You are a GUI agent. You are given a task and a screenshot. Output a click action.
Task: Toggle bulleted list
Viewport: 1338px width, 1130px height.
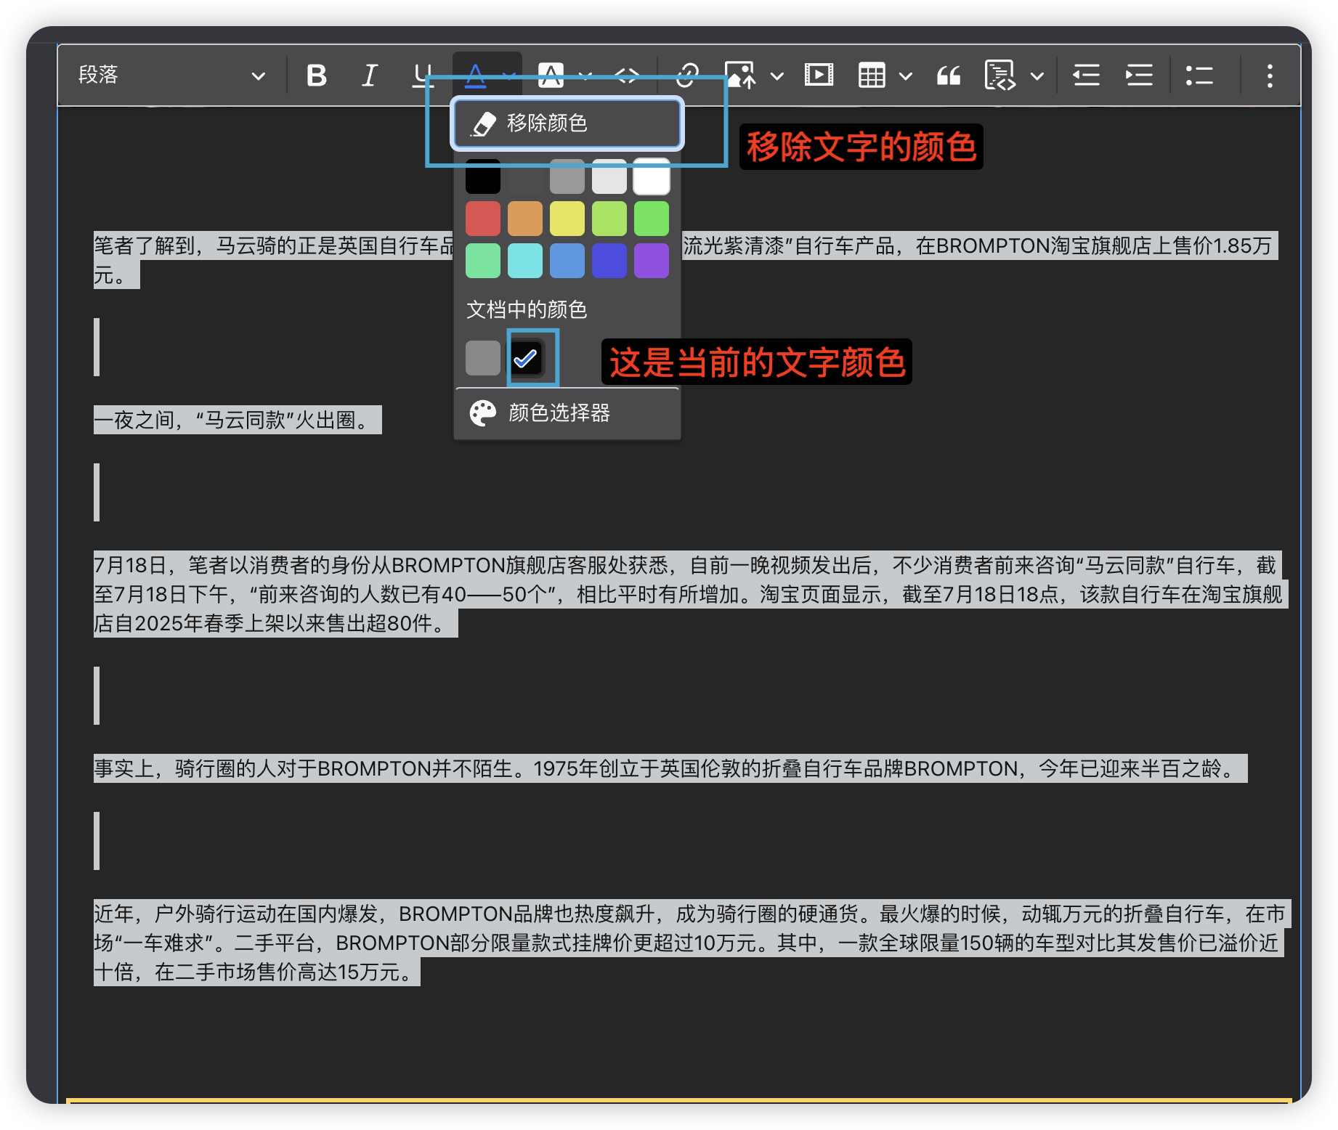(x=1199, y=76)
